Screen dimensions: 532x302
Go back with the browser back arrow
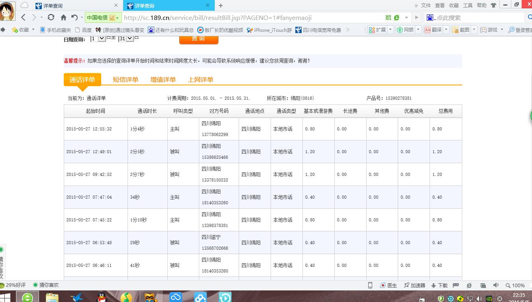tap(23, 17)
